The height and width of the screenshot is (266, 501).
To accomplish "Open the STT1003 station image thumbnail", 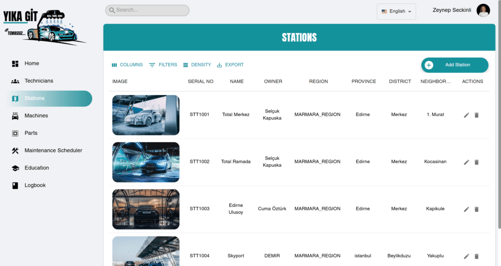I will coord(146,209).
